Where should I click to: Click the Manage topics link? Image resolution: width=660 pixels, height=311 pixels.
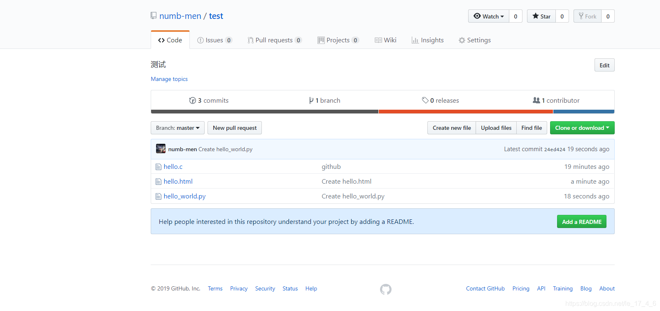[169, 79]
